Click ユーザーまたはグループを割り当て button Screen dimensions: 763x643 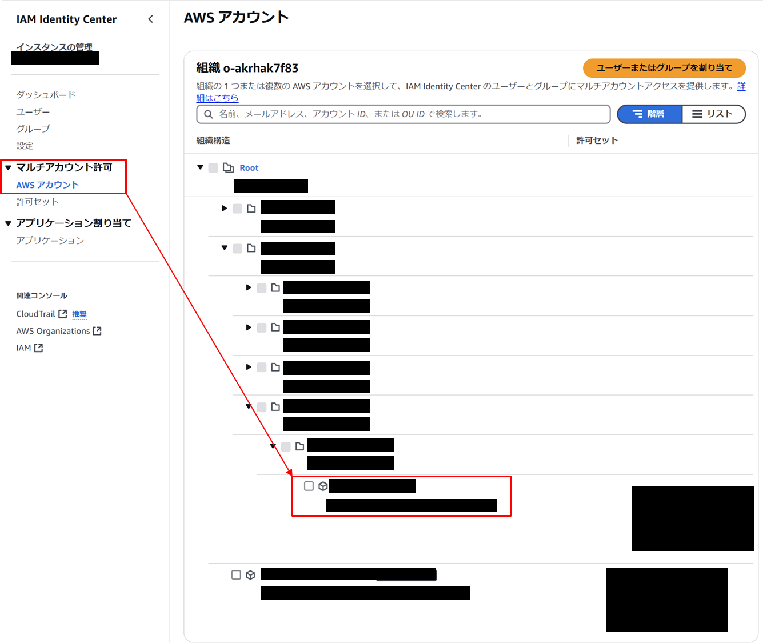coord(664,68)
